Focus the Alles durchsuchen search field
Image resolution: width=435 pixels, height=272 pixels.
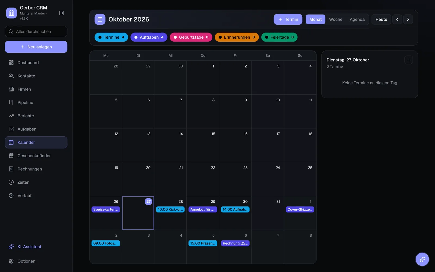click(36, 32)
